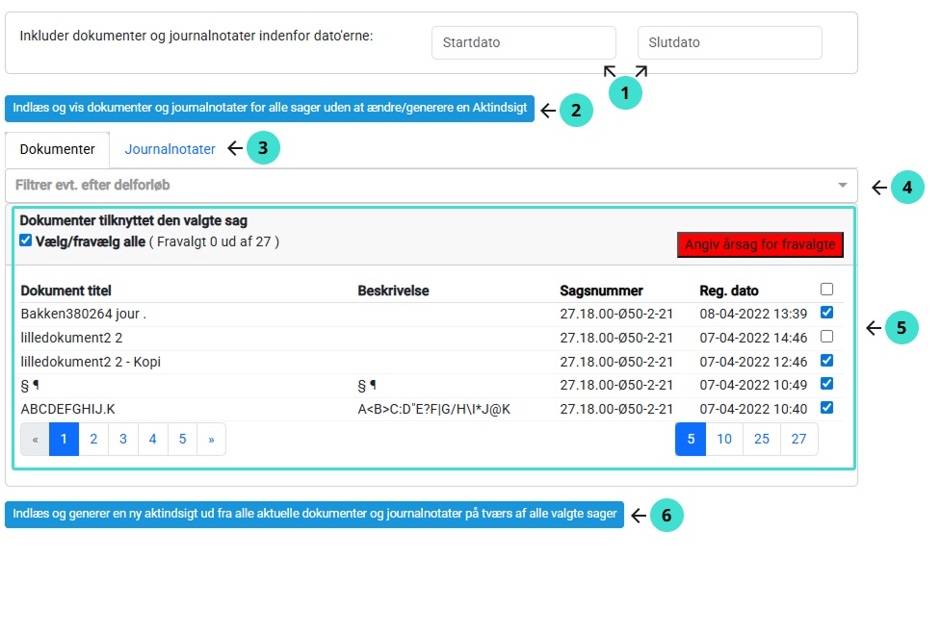Screen dimensions: 941x633
Task: Go to the next page with » arrow
Action: click(x=211, y=439)
